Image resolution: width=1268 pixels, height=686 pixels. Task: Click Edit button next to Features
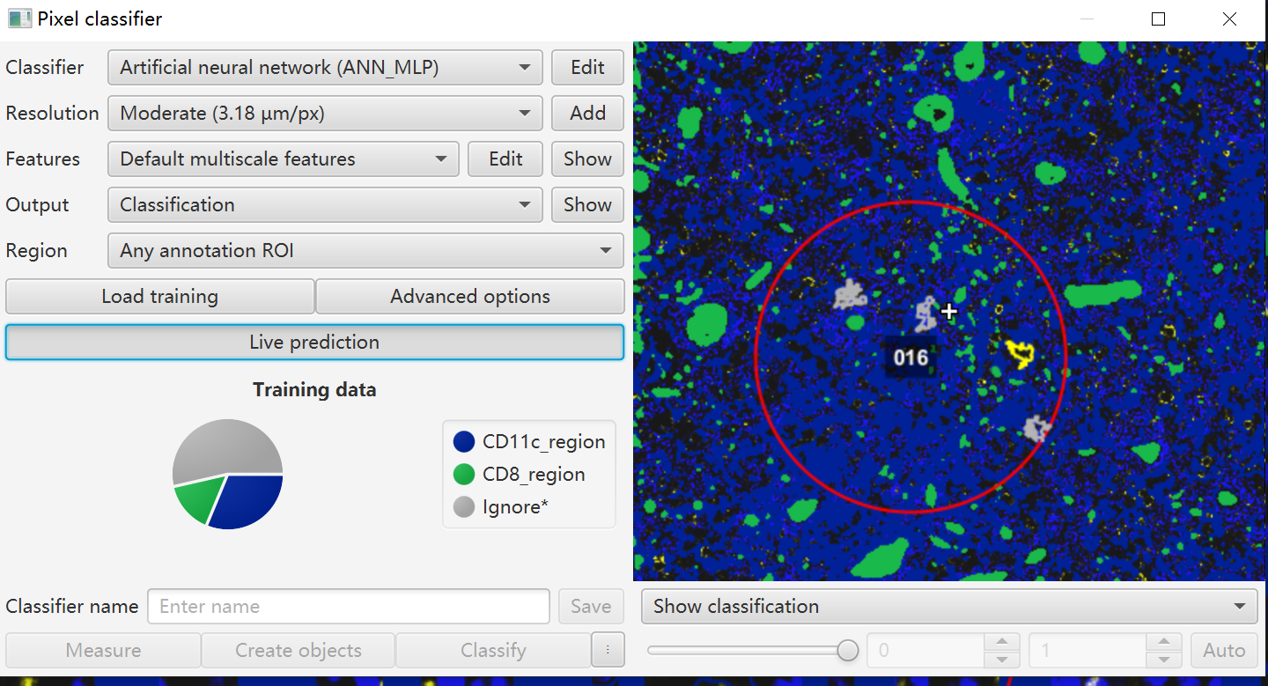[x=505, y=159]
